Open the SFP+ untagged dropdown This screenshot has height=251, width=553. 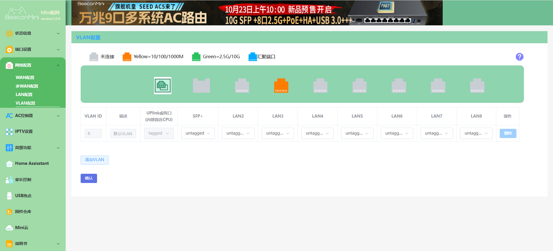[198, 133]
